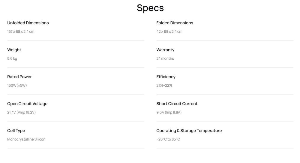Select the Unfolded Dimensions label
The height and width of the screenshot is (163, 300).
(28, 23)
